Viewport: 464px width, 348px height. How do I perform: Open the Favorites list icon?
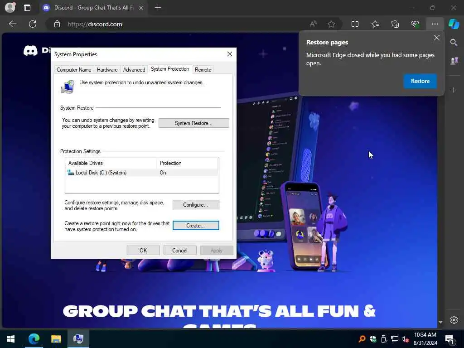click(x=375, y=24)
